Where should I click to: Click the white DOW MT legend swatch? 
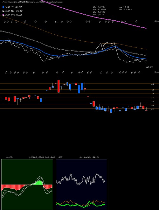3,11
